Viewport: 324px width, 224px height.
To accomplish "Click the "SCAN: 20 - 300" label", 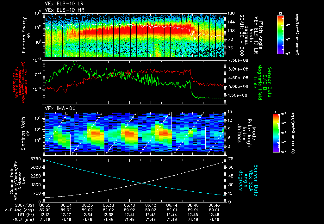I will tap(241, 35).
